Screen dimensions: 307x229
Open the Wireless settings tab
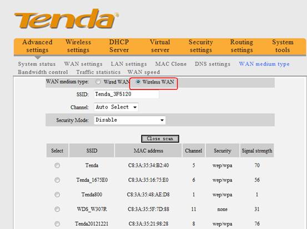coord(78,46)
